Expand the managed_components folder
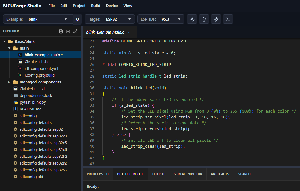Image resolution: width=300 pixels, height=191 pixels. (9, 82)
